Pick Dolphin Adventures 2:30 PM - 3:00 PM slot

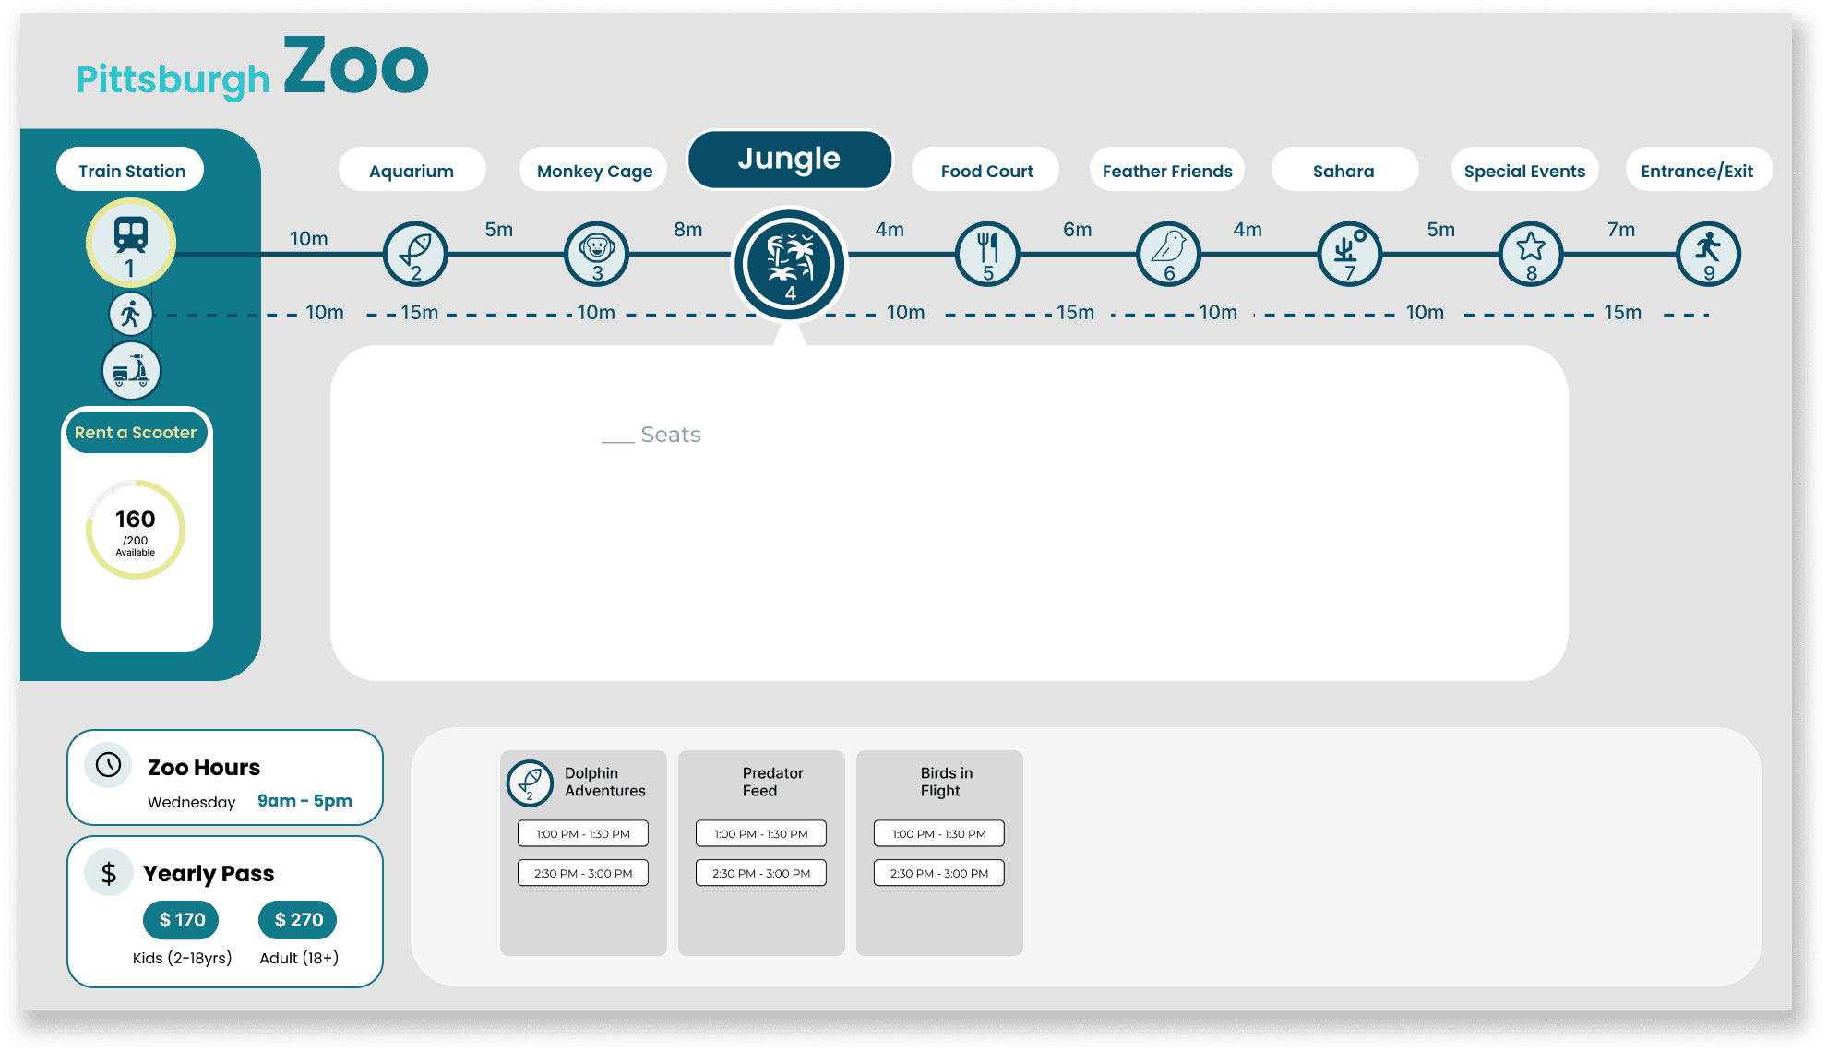pyautogui.click(x=583, y=873)
